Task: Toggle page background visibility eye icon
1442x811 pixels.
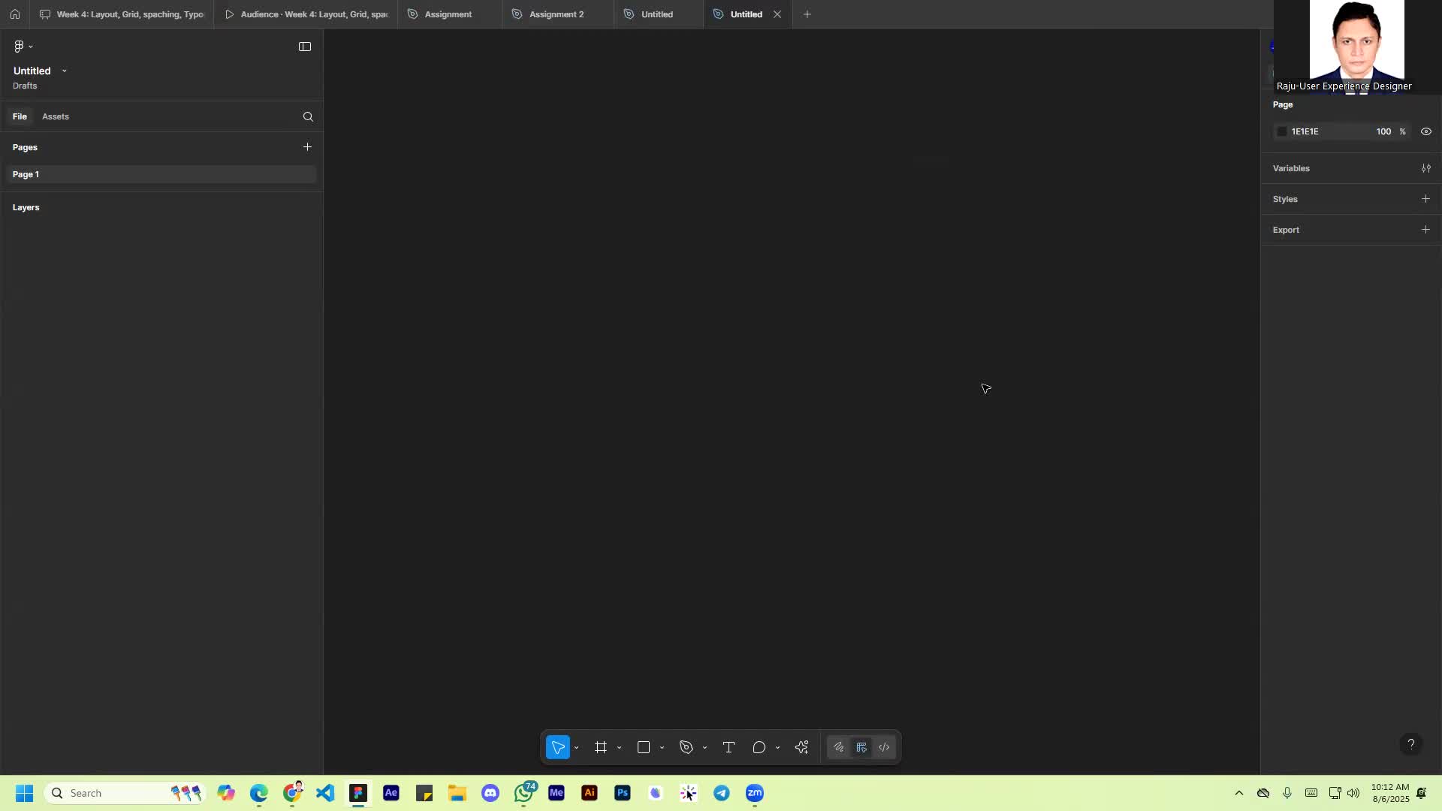Action: point(1426,131)
